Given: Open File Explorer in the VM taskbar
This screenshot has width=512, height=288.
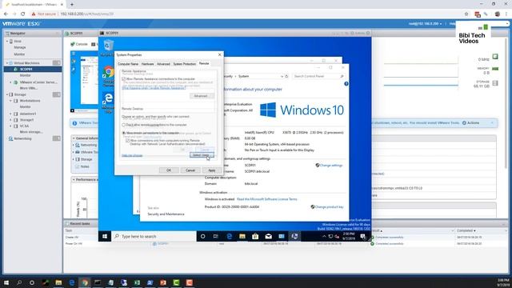Looking at the screenshot, I should [242, 237].
